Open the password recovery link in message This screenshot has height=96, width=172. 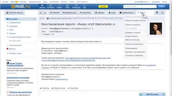pyautogui.click(x=76, y=59)
